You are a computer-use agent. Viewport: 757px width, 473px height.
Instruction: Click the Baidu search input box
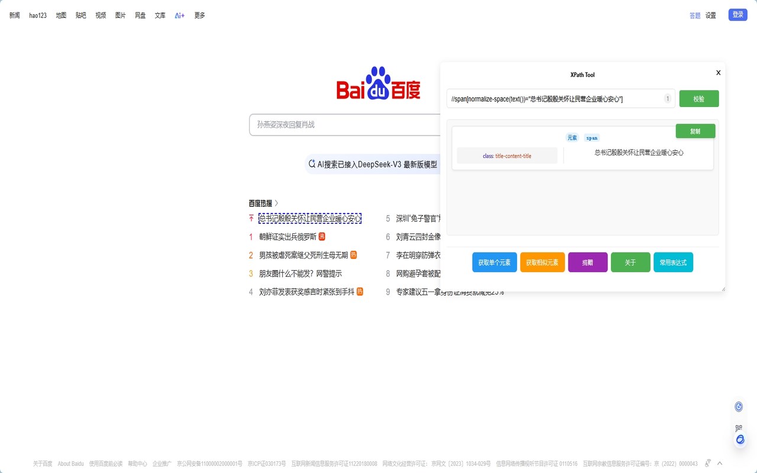click(x=345, y=125)
